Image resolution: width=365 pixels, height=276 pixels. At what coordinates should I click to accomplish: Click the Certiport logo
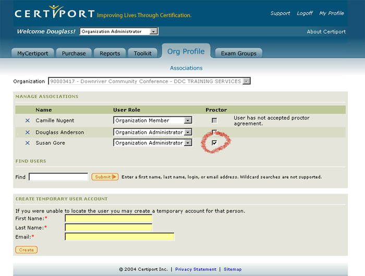coord(54,12)
